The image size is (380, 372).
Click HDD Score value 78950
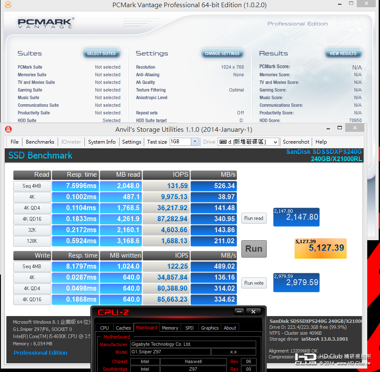355,120
